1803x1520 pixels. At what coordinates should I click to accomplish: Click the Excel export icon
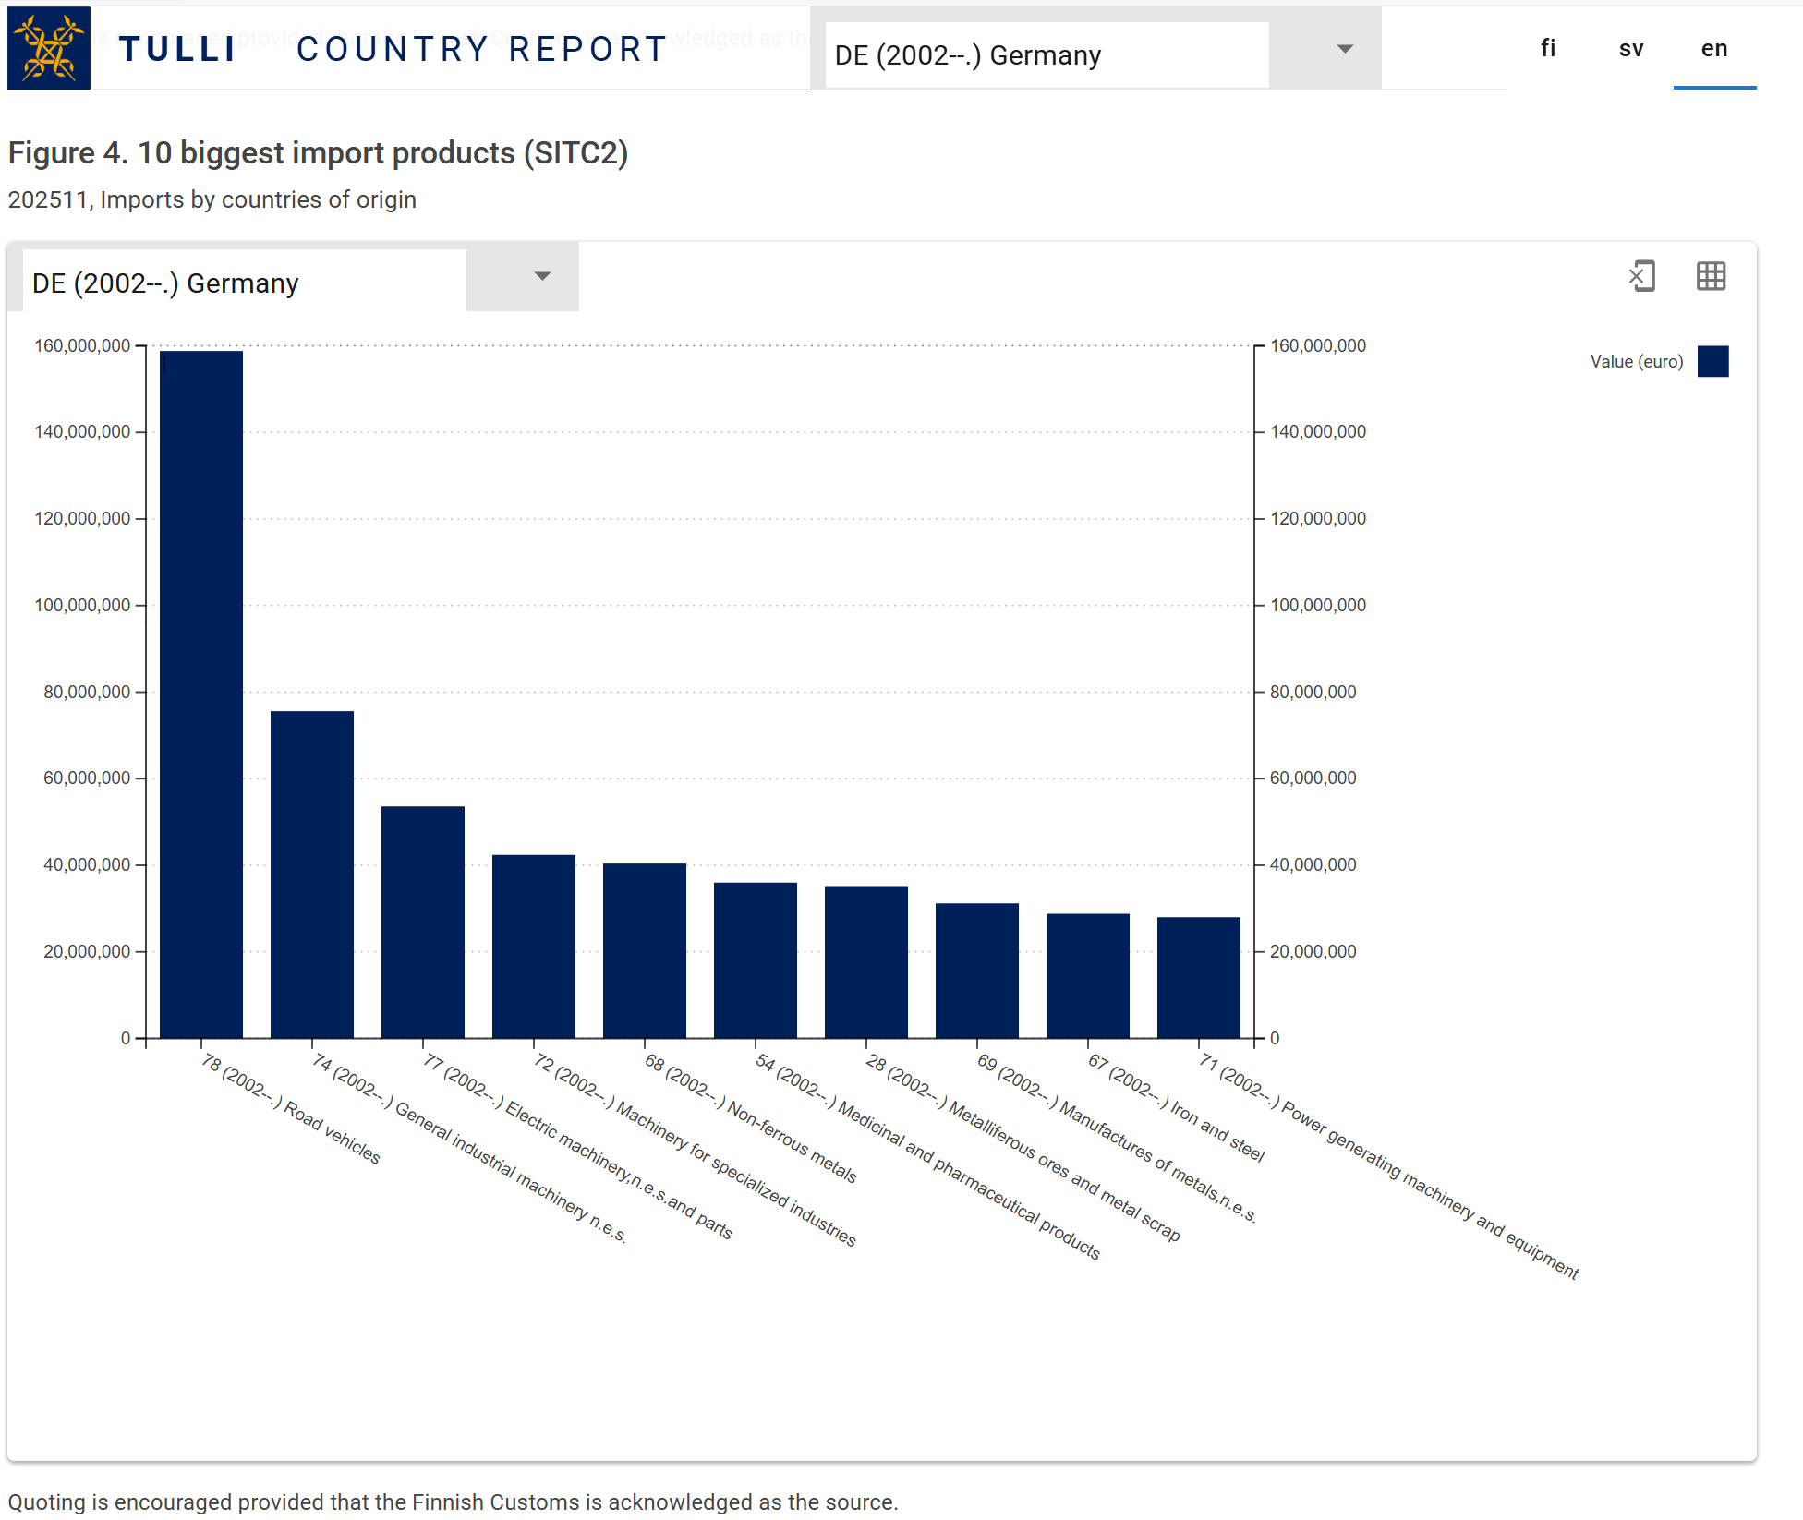coord(1642,276)
